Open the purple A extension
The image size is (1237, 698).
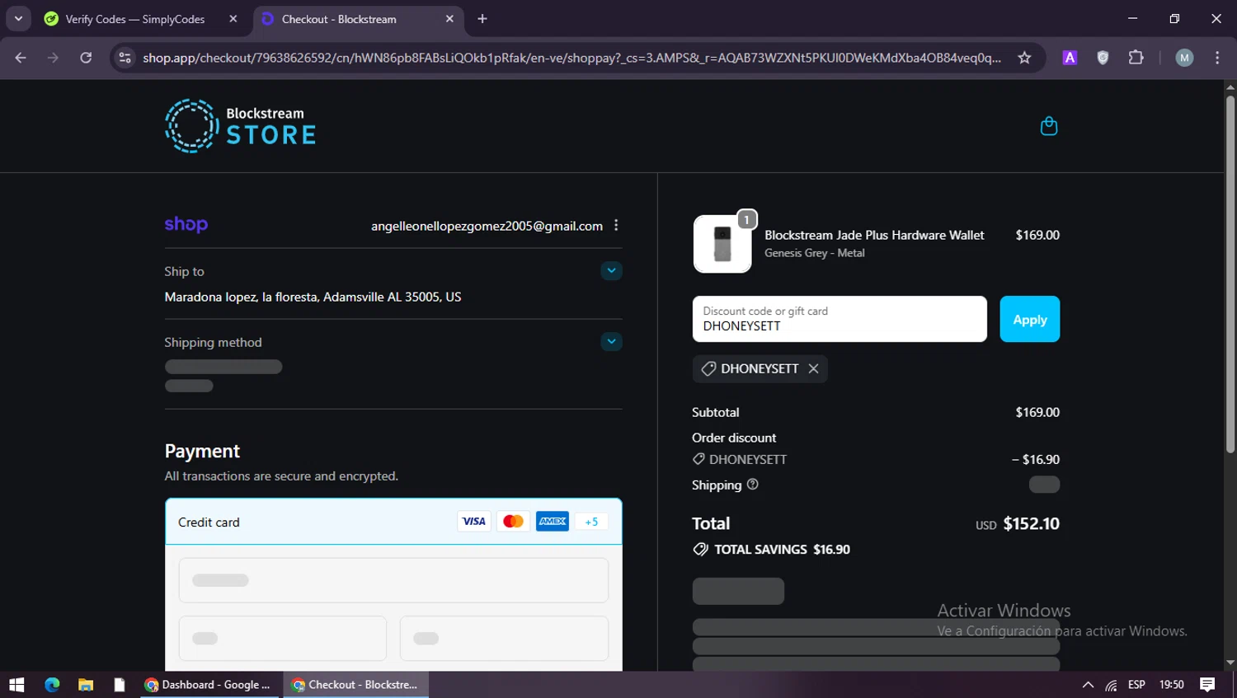coord(1070,58)
